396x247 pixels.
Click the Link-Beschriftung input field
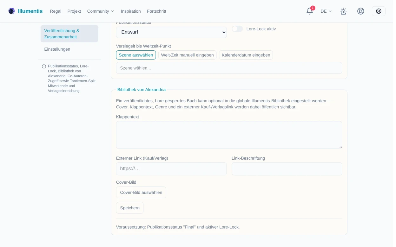pyautogui.click(x=287, y=169)
